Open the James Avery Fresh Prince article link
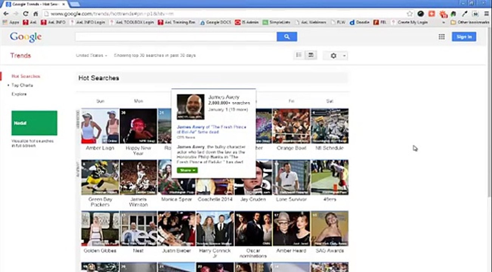 [211, 130]
